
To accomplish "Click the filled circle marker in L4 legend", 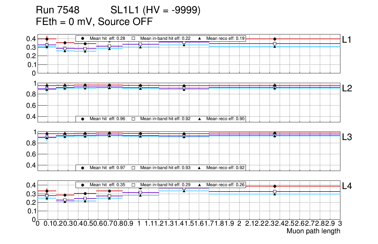I will coord(83,185).
